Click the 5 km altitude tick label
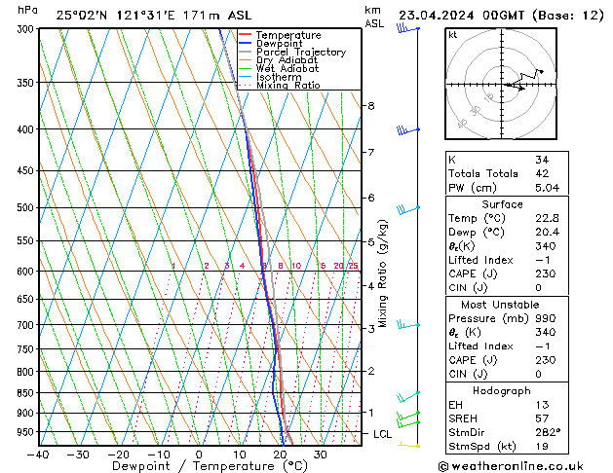The width and height of the screenshot is (613, 473). click(371, 242)
